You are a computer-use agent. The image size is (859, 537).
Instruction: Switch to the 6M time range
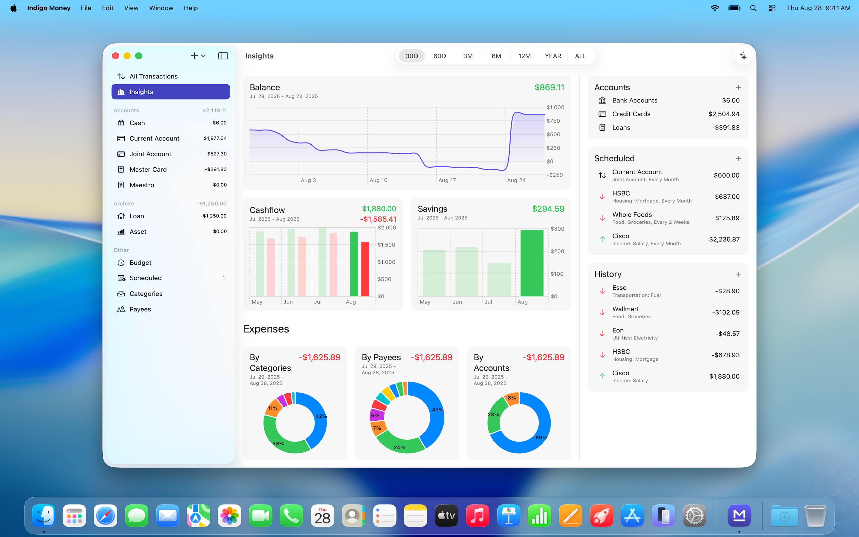click(x=496, y=56)
